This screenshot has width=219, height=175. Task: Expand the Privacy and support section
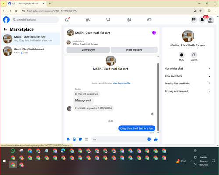pos(188,91)
